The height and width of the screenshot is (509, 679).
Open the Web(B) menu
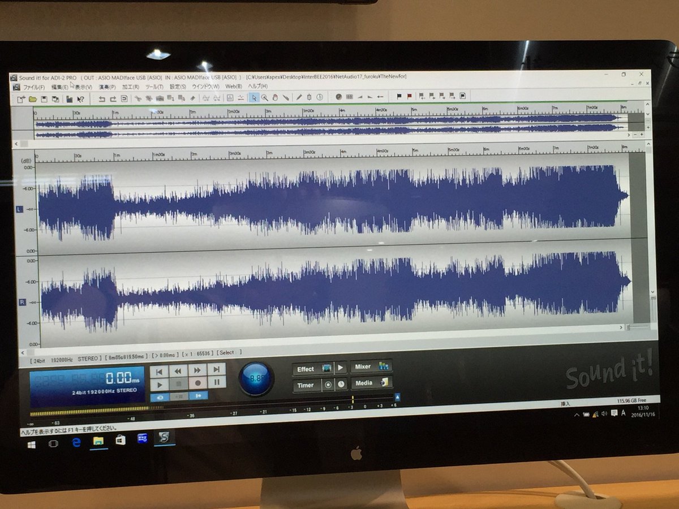(x=234, y=87)
